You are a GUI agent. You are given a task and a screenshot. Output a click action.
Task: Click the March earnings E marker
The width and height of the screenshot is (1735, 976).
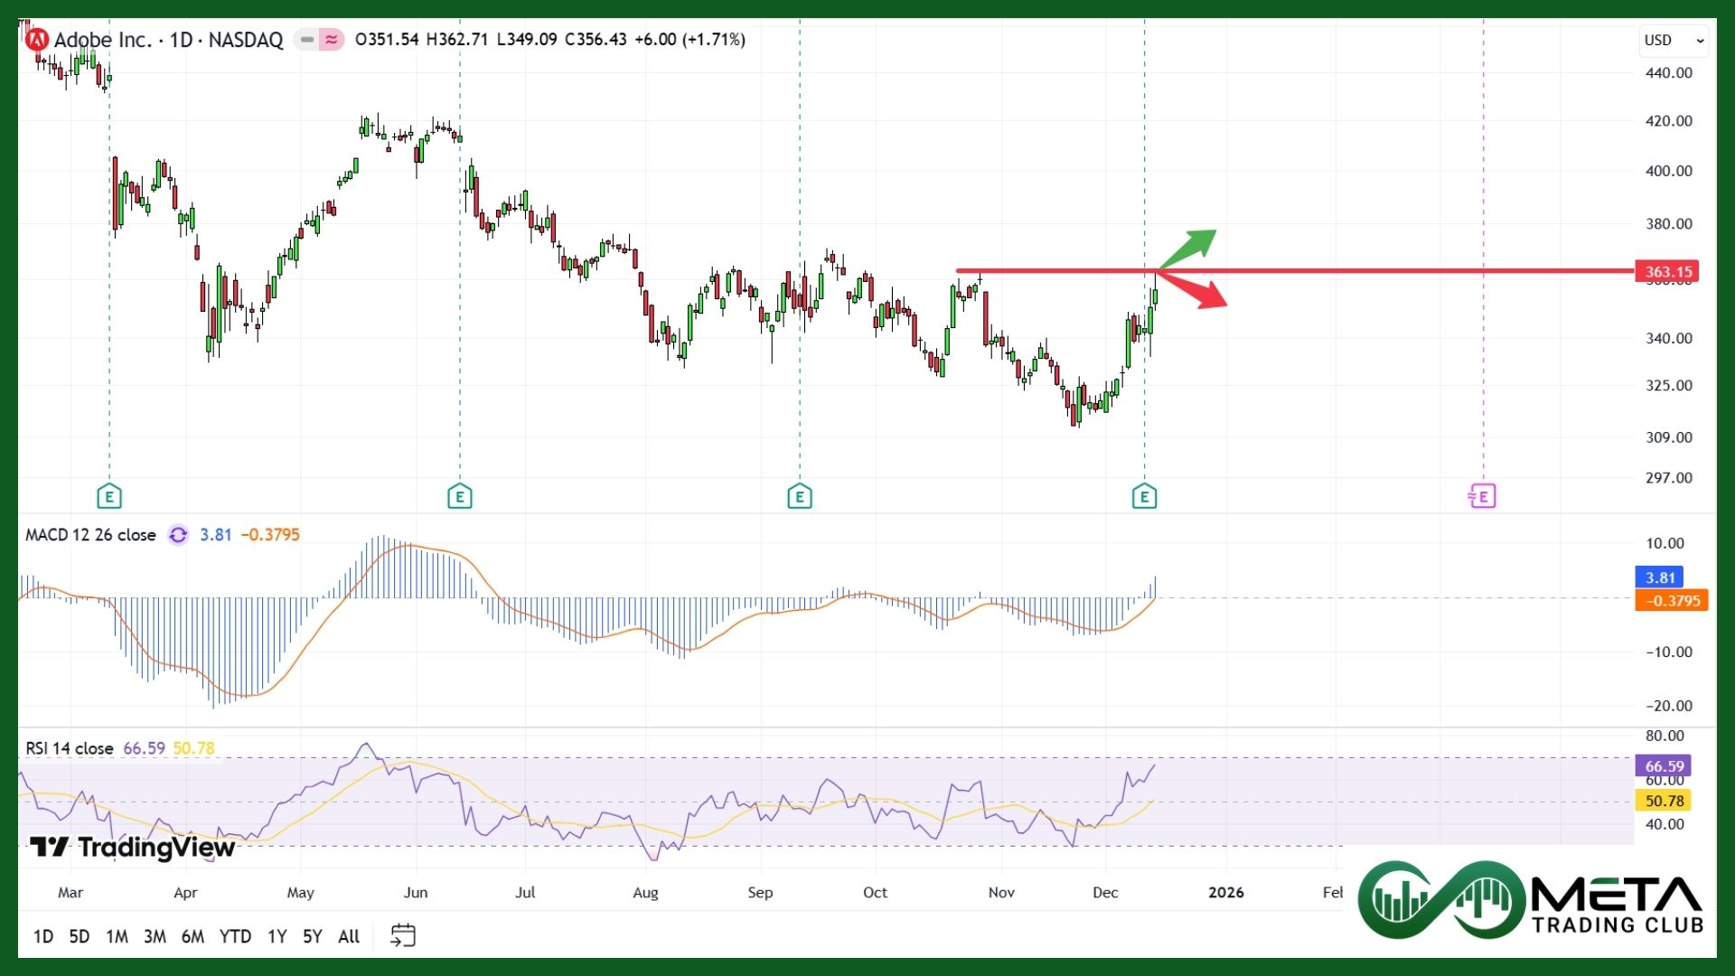(109, 496)
